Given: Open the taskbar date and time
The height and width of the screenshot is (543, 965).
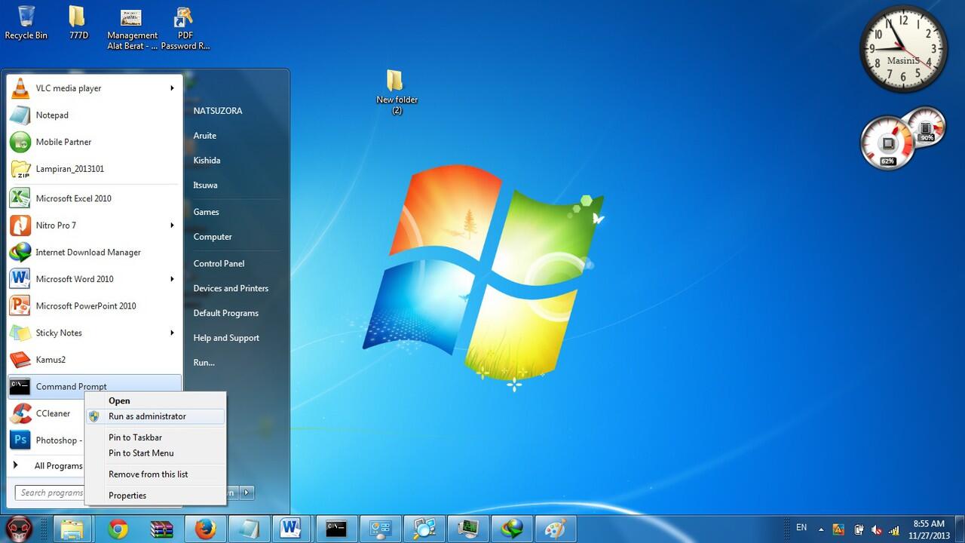Looking at the screenshot, I should [x=929, y=529].
